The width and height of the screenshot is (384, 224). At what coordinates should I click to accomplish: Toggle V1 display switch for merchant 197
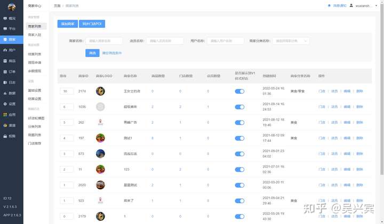coord(239,138)
